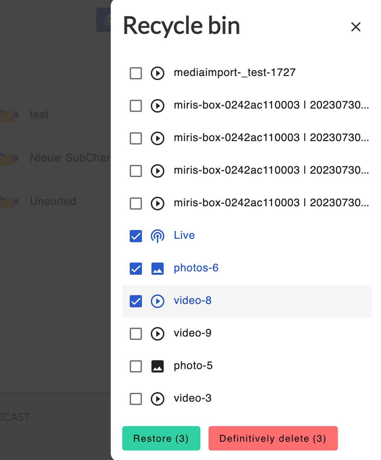Click the video-3 item name

click(x=193, y=398)
